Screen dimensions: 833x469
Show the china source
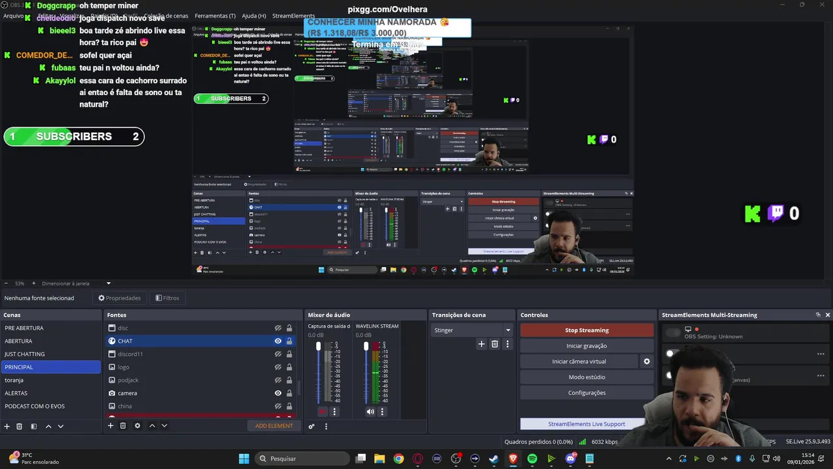click(x=278, y=406)
